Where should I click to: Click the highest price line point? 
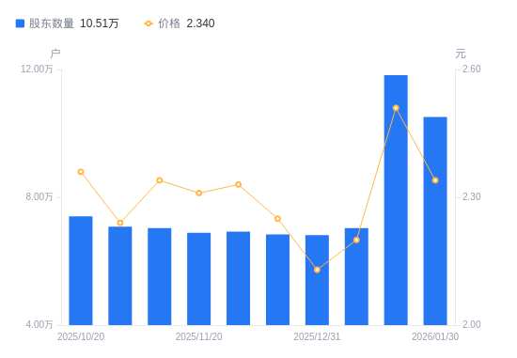[x=396, y=108]
